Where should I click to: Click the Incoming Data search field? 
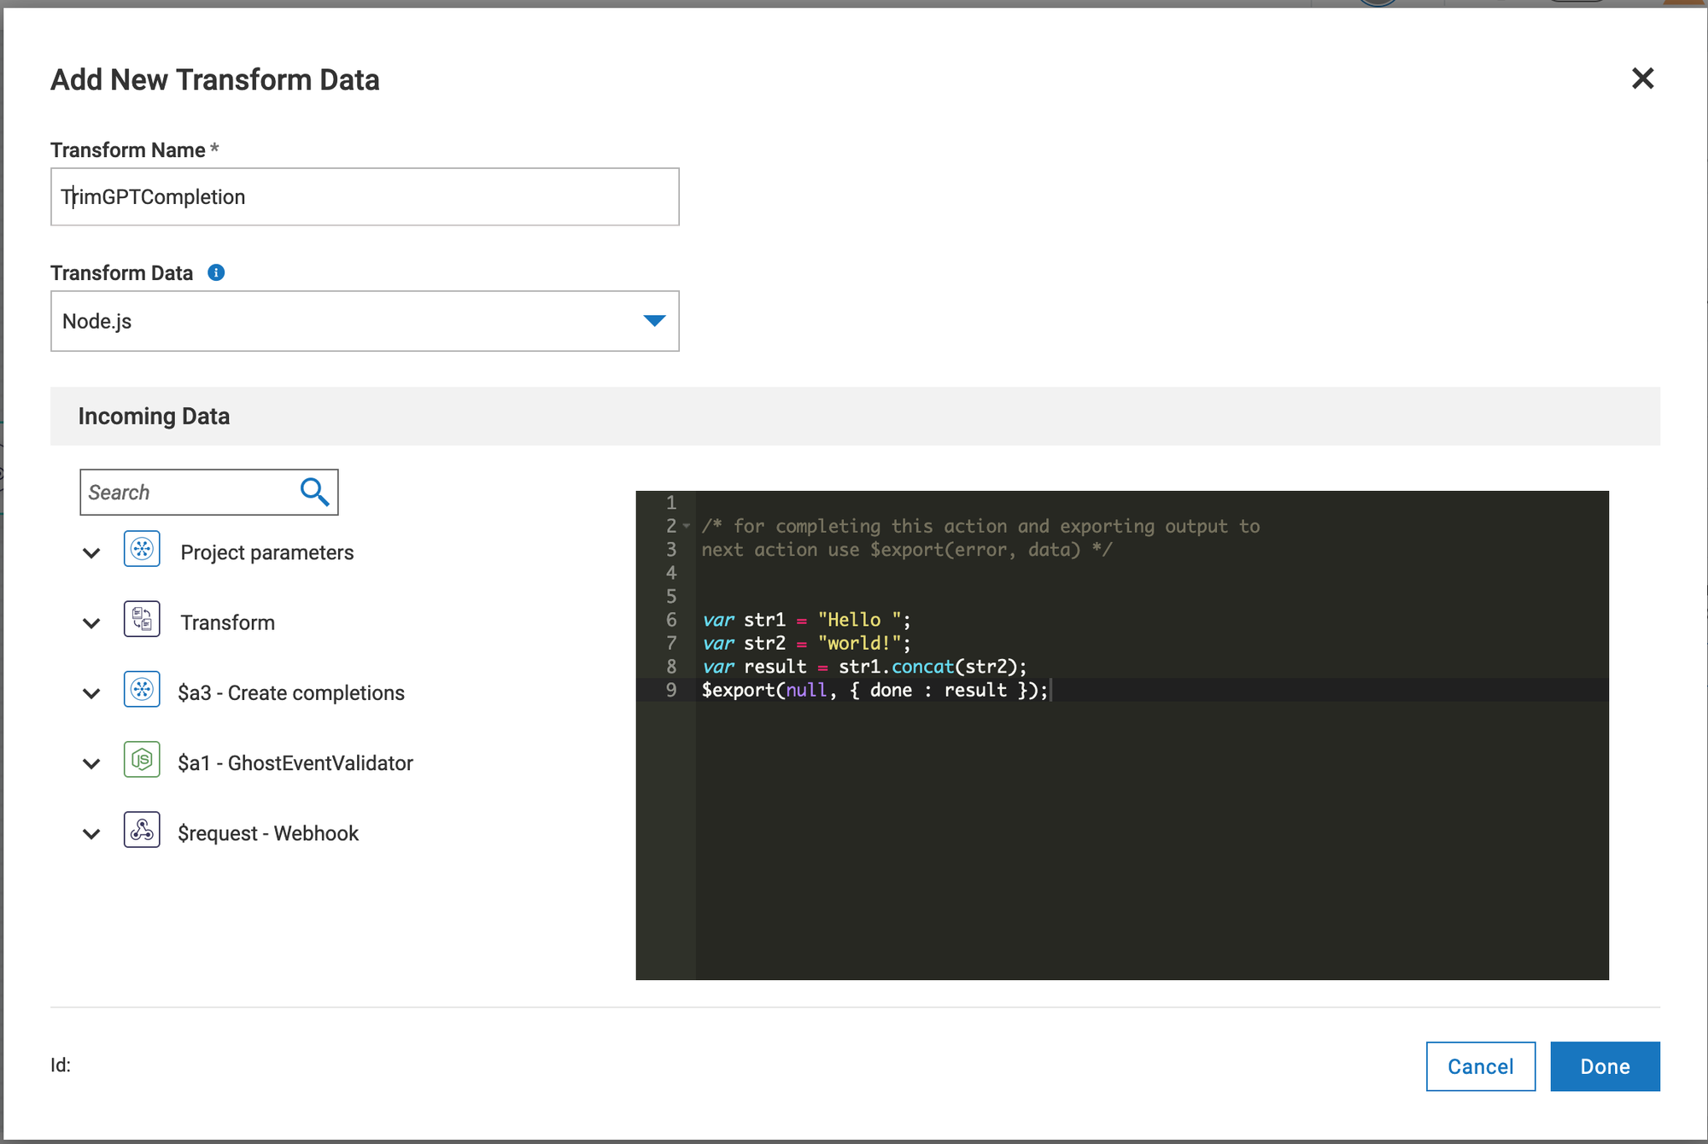click(188, 493)
